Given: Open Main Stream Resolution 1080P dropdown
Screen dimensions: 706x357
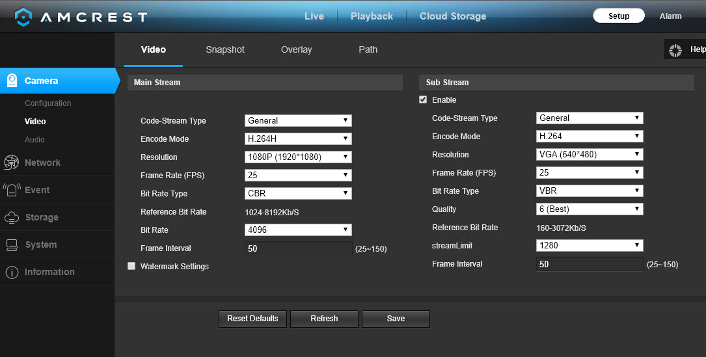Looking at the screenshot, I should [x=298, y=157].
